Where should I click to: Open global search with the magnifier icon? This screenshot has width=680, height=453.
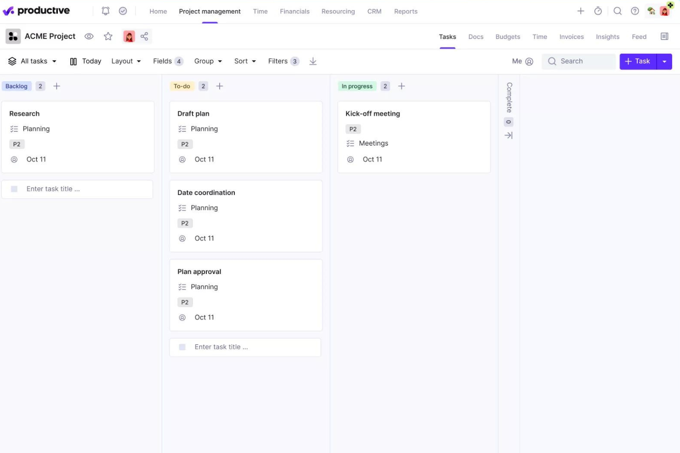(x=618, y=11)
